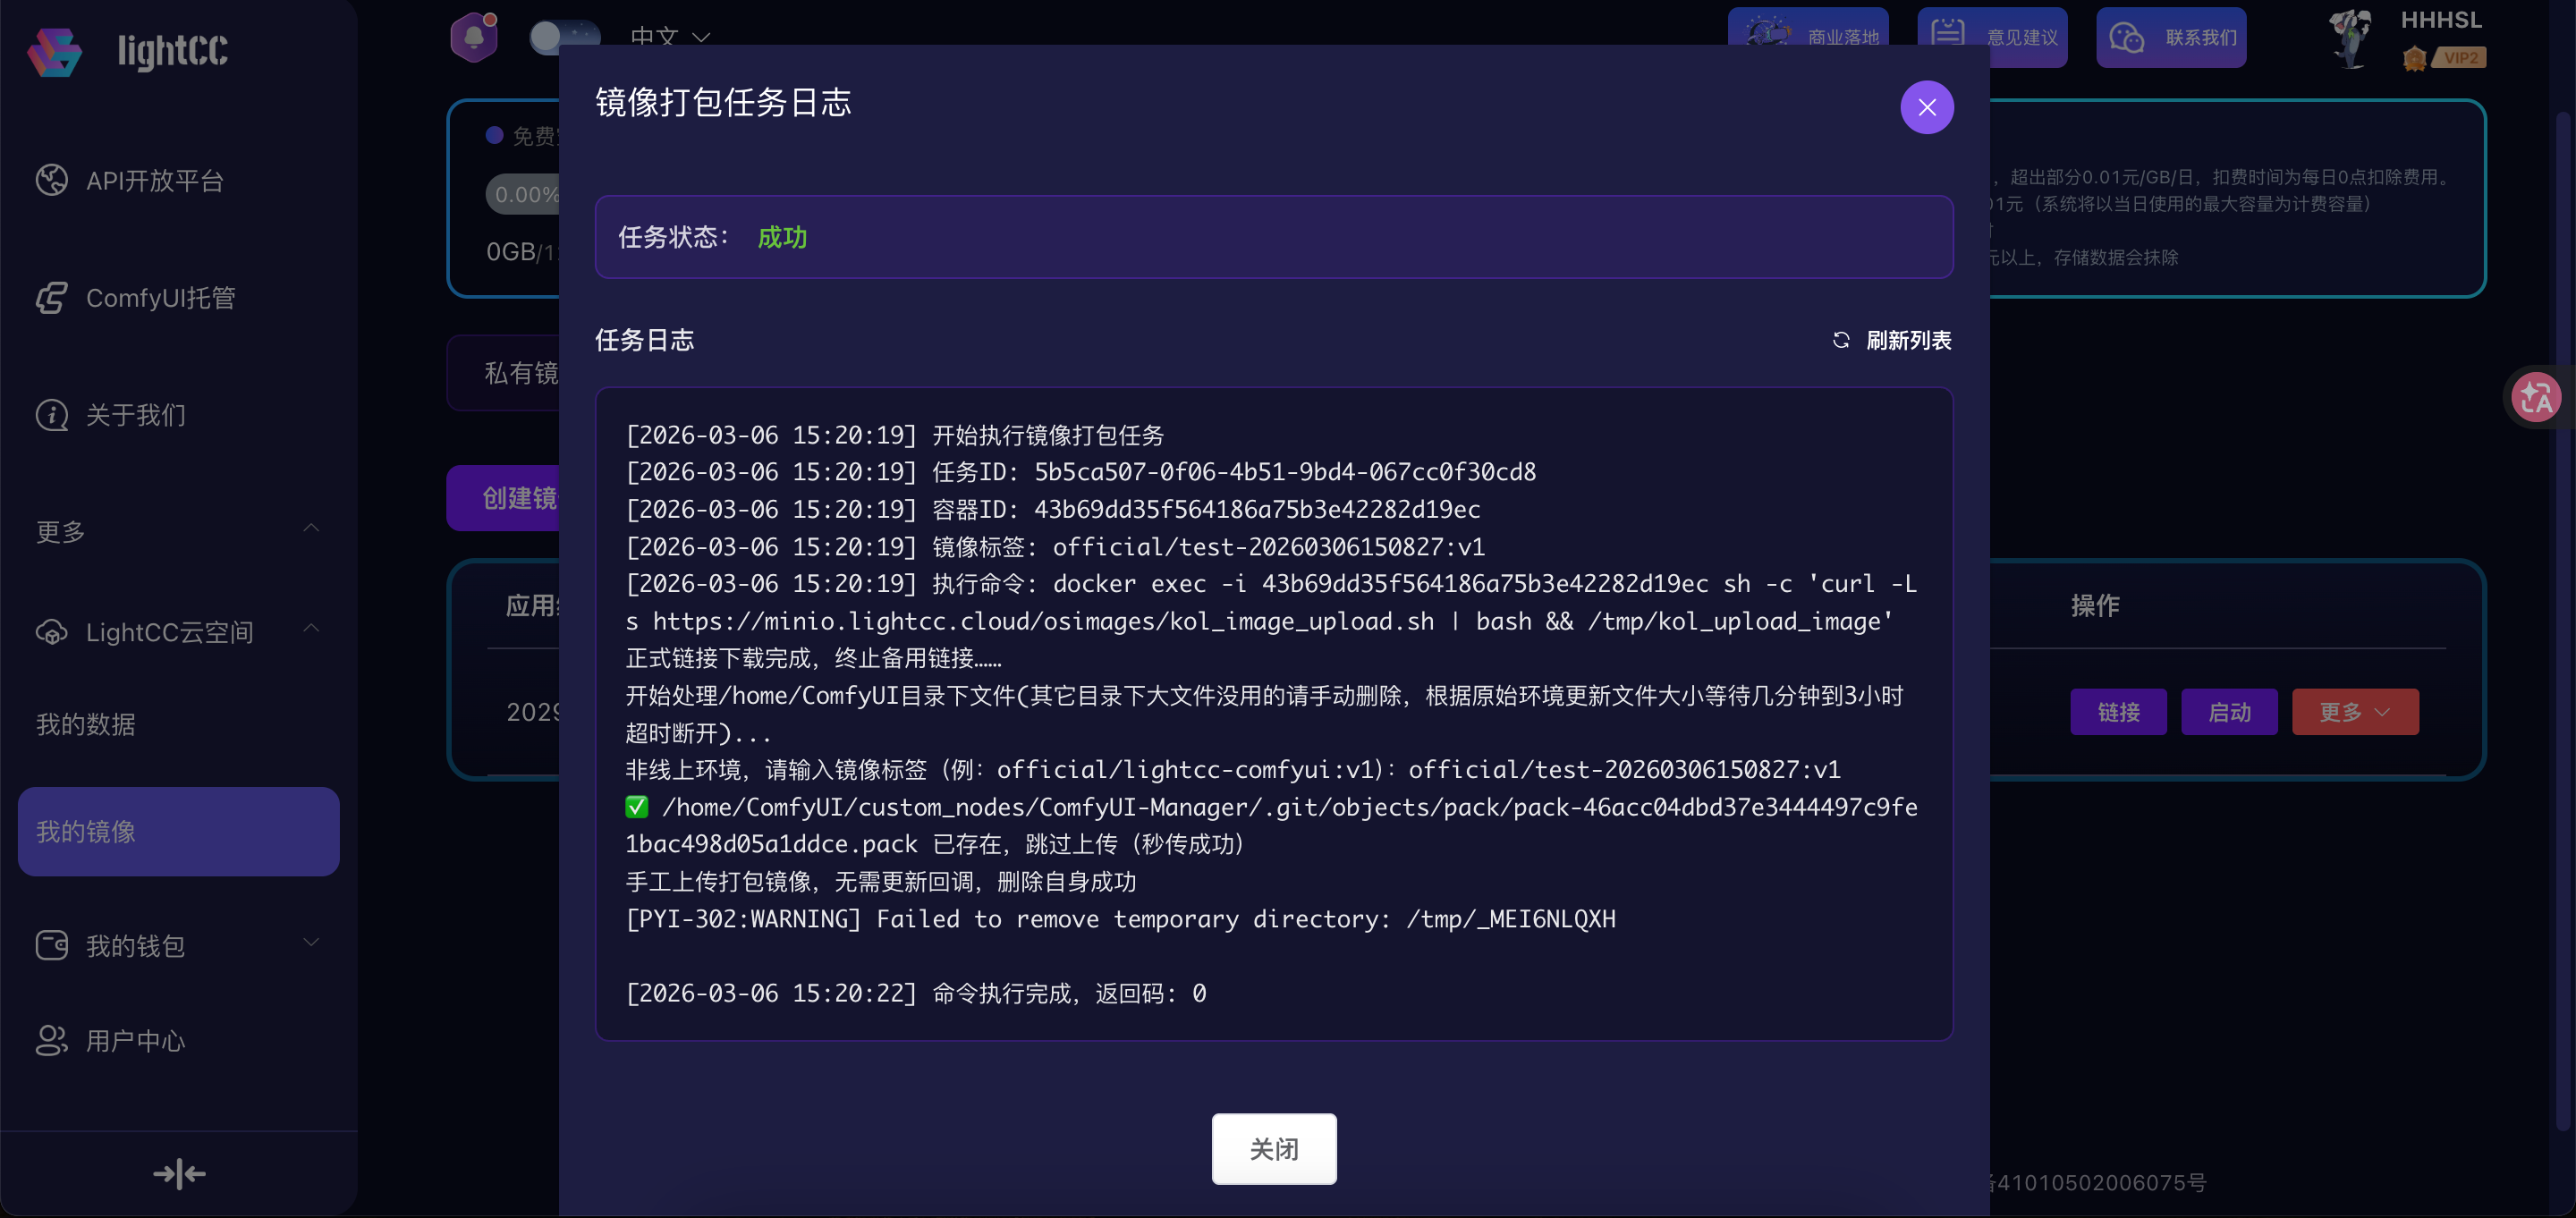Viewport: 2576px width, 1218px height.
Task: Click the HHHSL user avatar
Action: click(2351, 38)
